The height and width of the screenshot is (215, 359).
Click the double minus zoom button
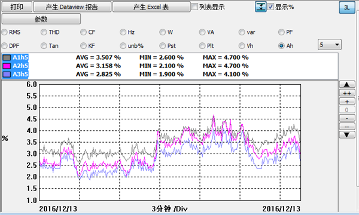click(347, 127)
